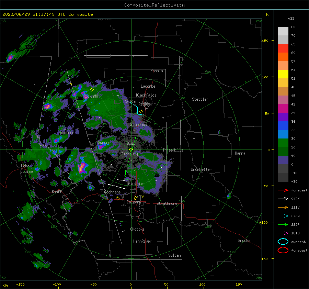Click the RockyMH label on the map
Viewport: 309px width, 289px height.
point(91,96)
